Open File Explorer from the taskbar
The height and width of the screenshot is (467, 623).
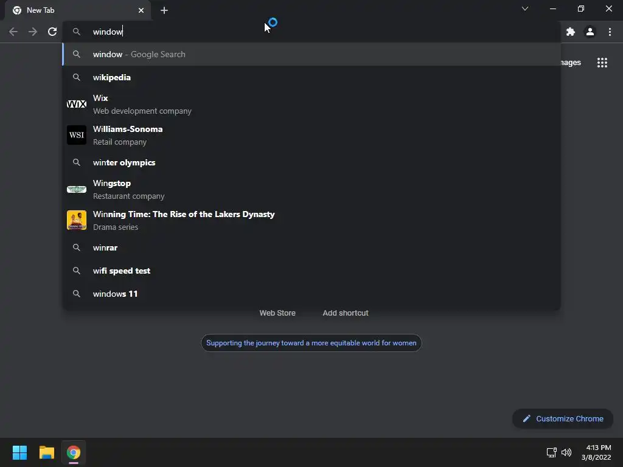46,452
